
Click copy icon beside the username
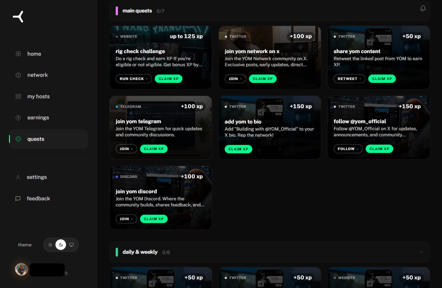pyautogui.click(x=66, y=273)
